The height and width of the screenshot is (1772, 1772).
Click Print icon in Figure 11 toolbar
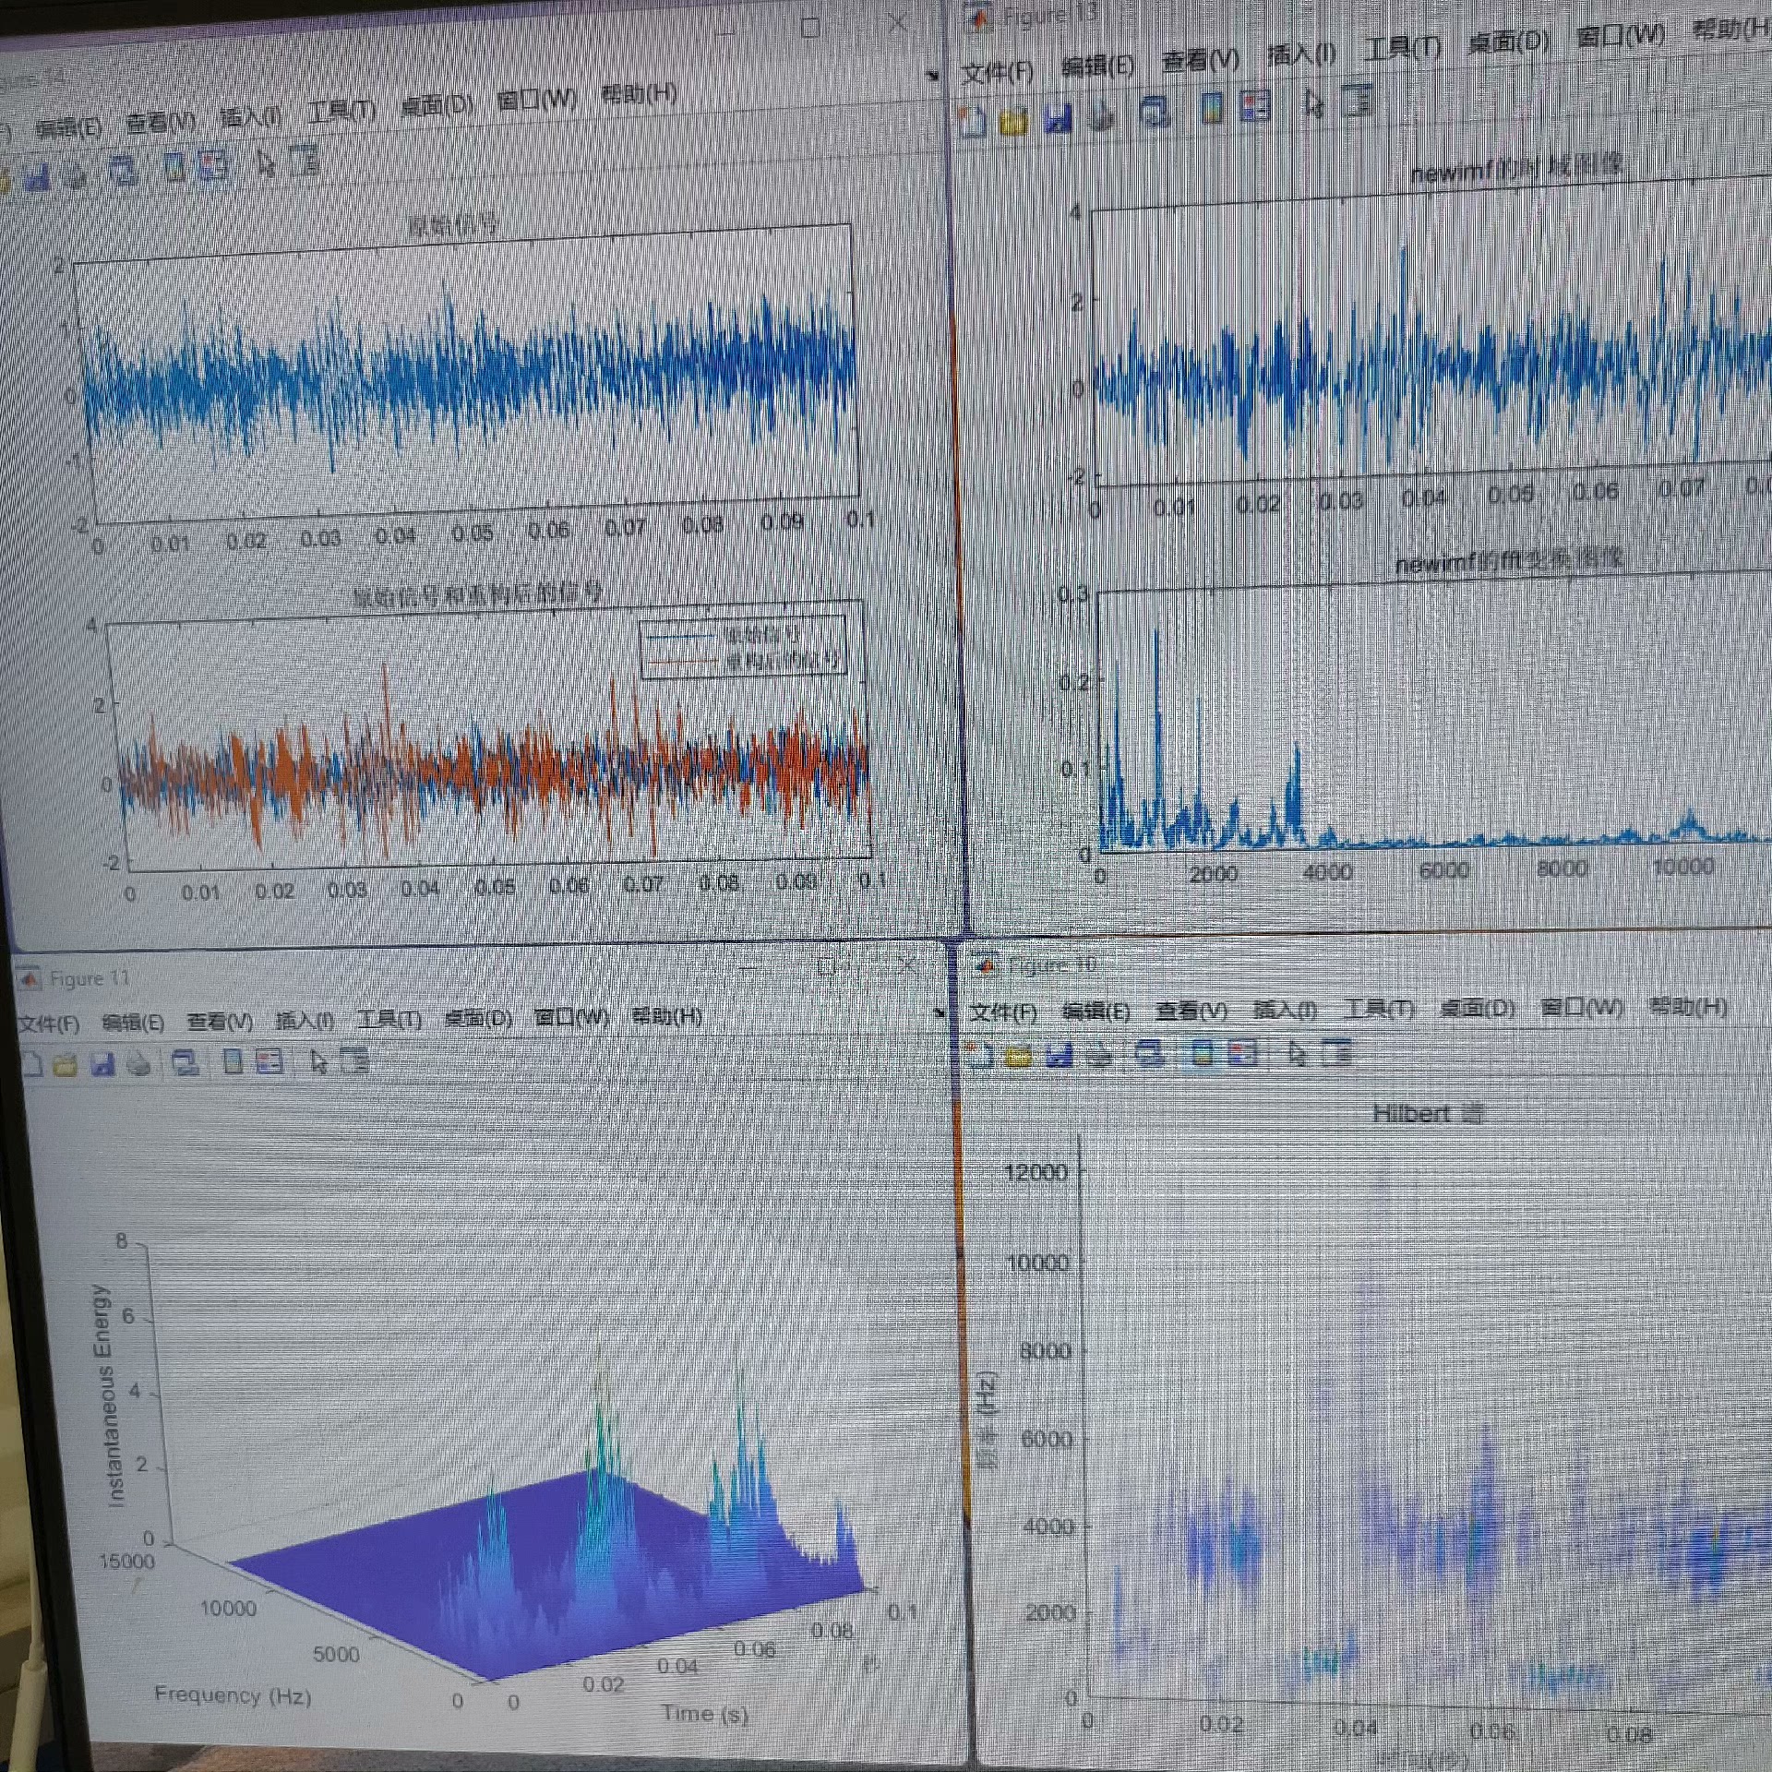click(x=139, y=1064)
